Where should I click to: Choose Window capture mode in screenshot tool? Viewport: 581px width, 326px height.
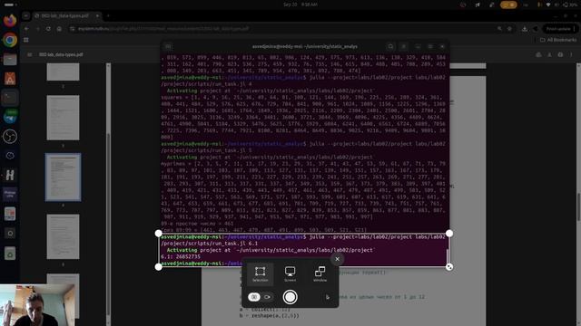point(320,273)
